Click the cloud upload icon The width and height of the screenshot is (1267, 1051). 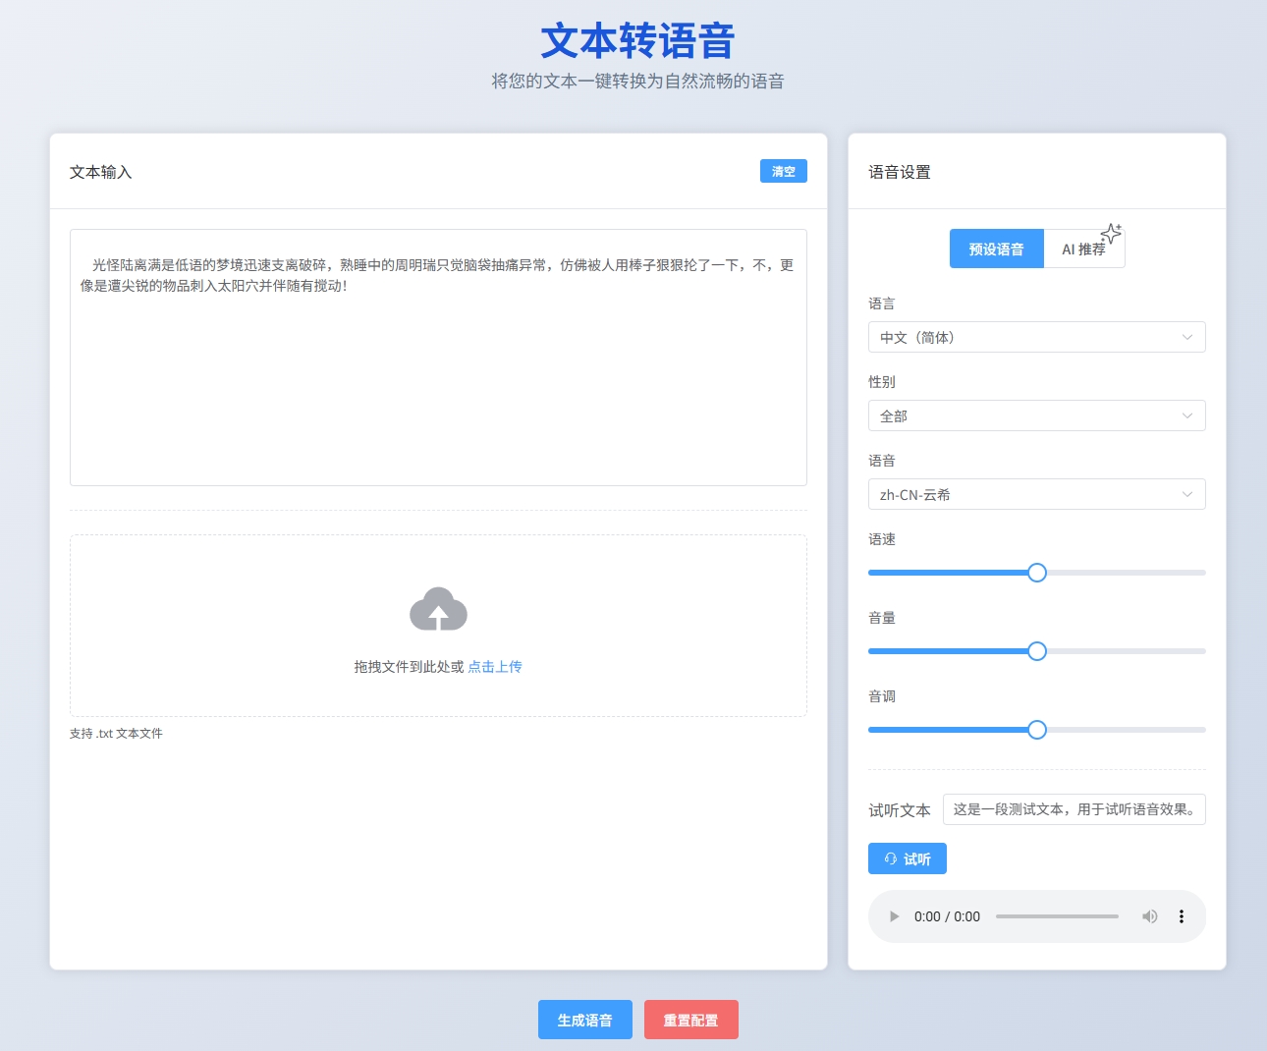pyautogui.click(x=438, y=610)
